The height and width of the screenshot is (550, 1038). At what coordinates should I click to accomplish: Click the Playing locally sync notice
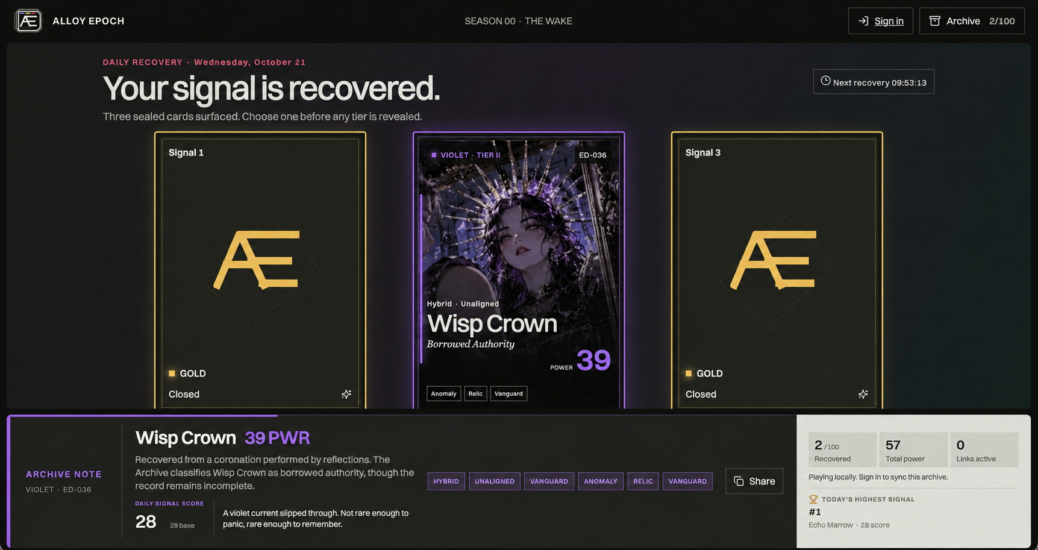click(x=878, y=477)
